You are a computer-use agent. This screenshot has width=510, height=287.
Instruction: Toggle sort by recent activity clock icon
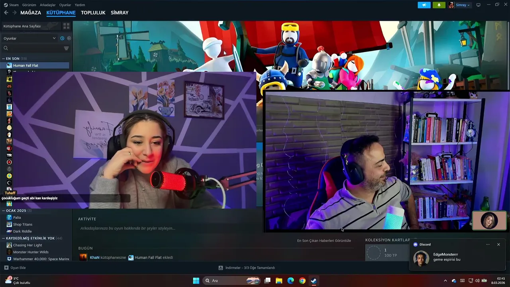click(x=62, y=38)
